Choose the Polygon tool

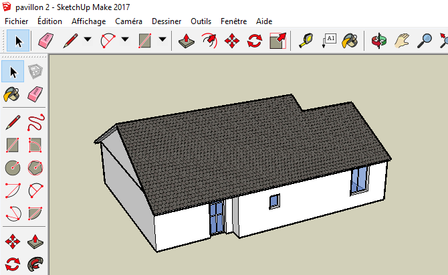[35, 167]
